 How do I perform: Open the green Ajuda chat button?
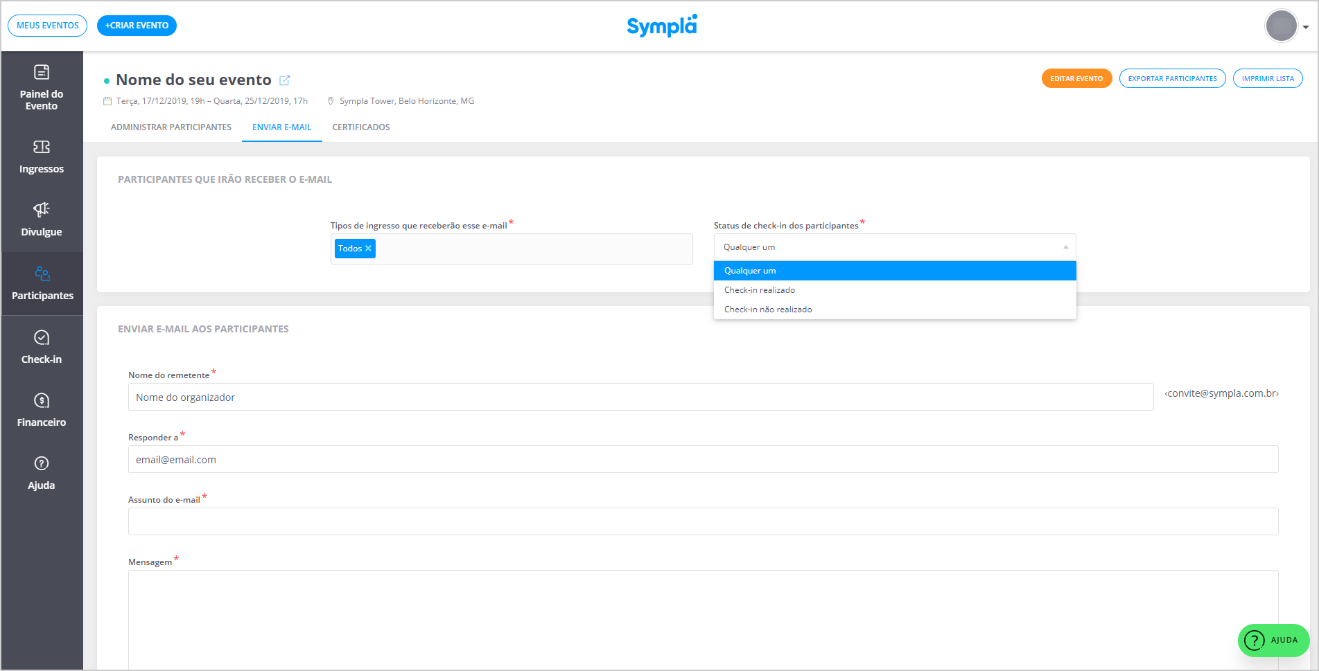coord(1273,641)
